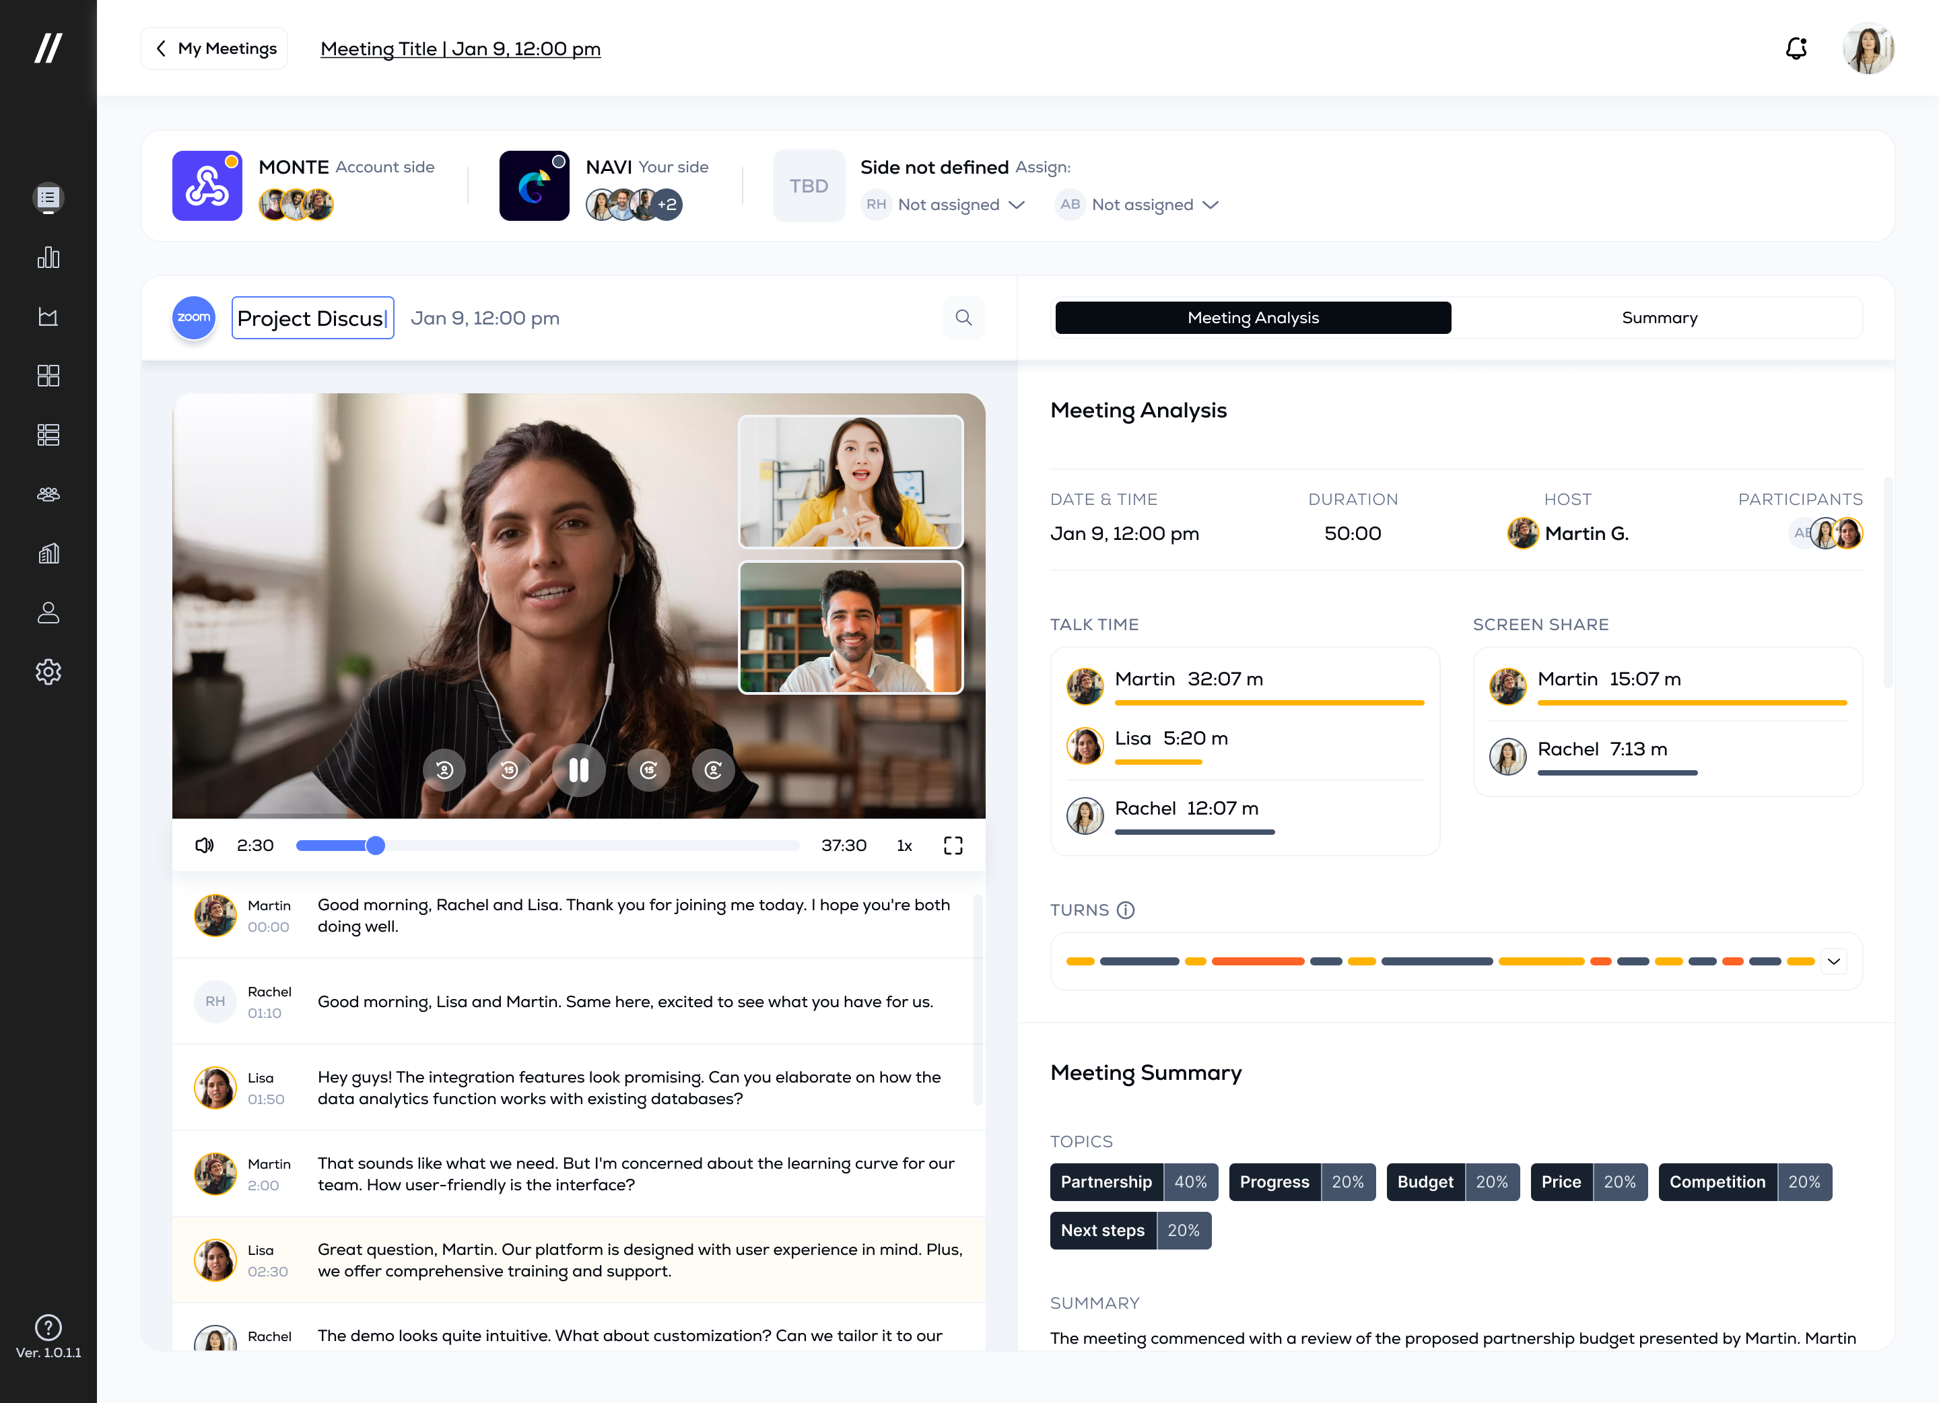This screenshot has height=1403, width=1939.
Task: Mute the video volume
Action: coord(204,846)
